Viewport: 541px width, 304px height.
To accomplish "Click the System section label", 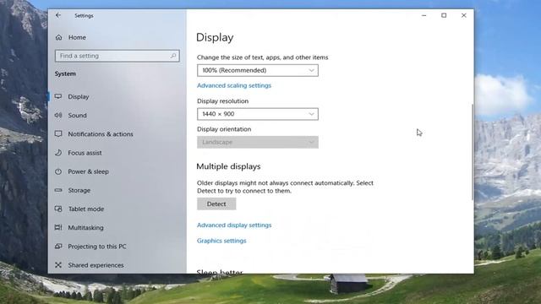I will (x=65, y=73).
